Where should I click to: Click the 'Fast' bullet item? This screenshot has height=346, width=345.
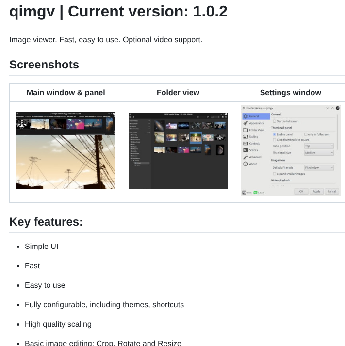point(32,266)
